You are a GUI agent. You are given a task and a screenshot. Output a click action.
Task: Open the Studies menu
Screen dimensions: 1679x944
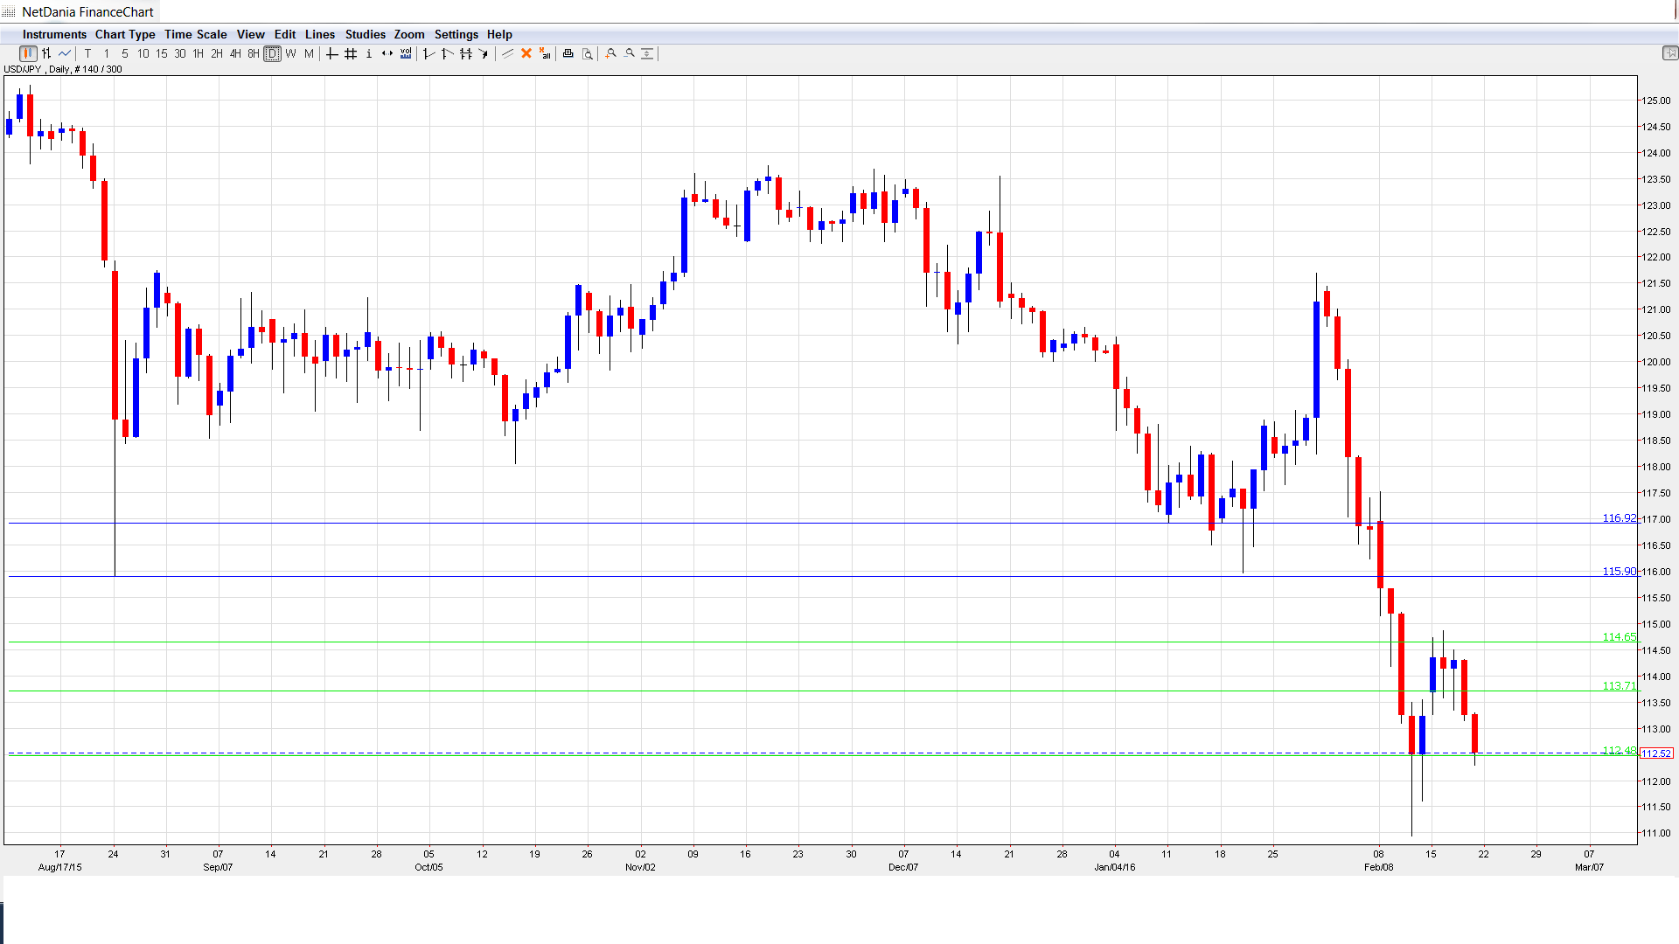[365, 35]
